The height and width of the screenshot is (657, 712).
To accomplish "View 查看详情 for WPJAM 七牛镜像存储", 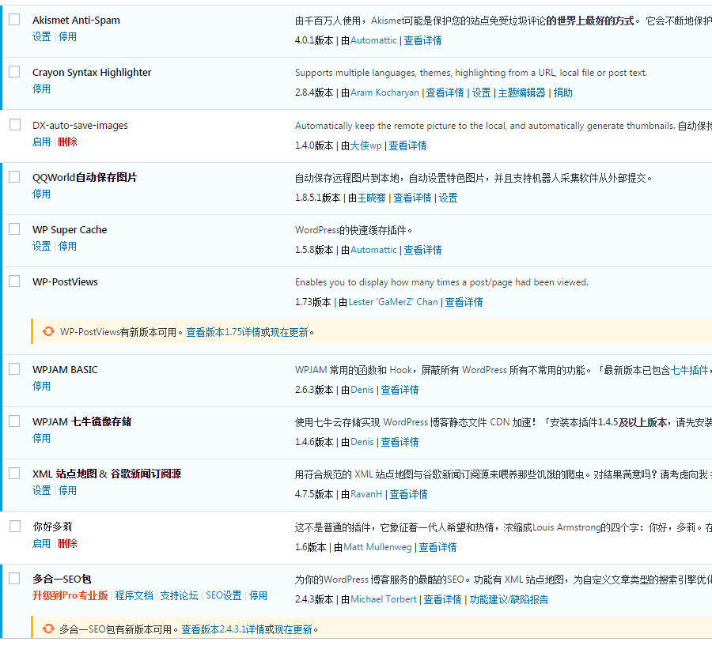I will tap(400, 442).
